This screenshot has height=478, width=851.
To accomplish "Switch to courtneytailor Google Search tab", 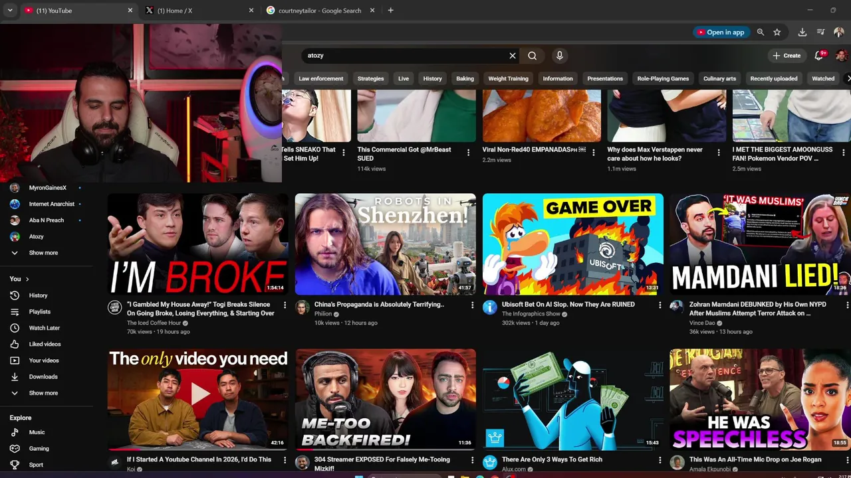I will 321,11.
